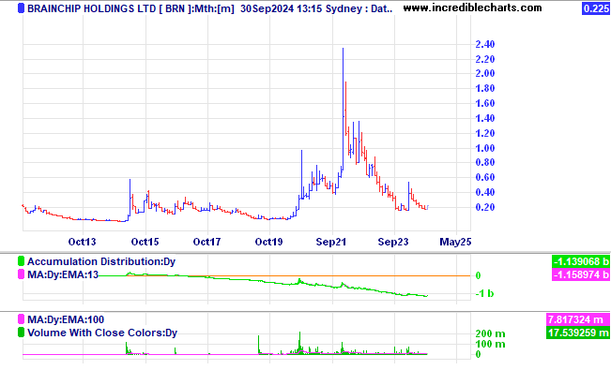
Task: Click the 1.40 price axis label
Action: [484, 118]
